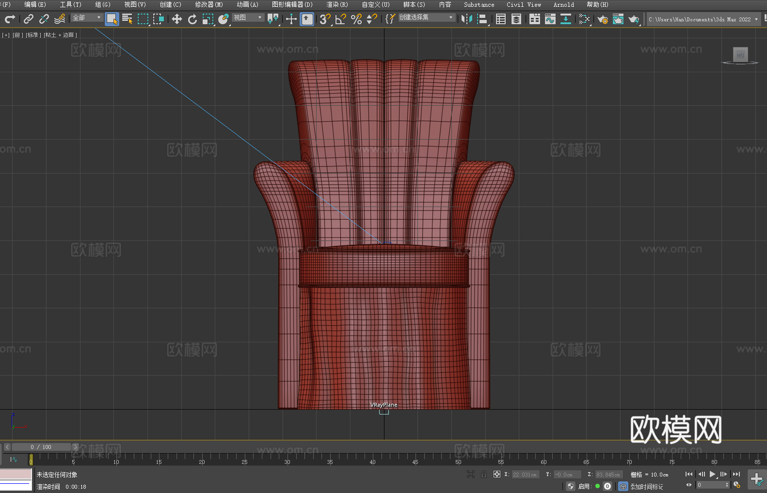Click the Use Pivot Point Center icon

[273, 19]
